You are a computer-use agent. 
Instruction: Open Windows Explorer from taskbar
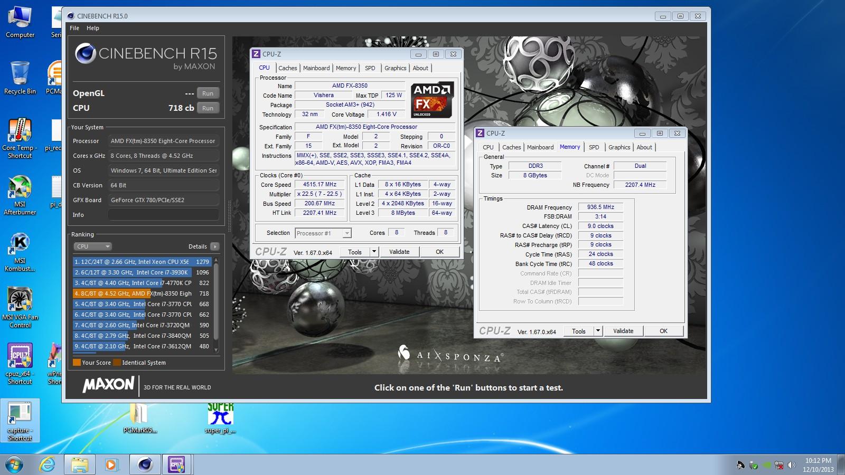pyautogui.click(x=80, y=464)
